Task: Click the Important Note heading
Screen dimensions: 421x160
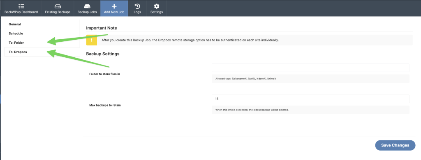Action: pyautogui.click(x=102, y=28)
